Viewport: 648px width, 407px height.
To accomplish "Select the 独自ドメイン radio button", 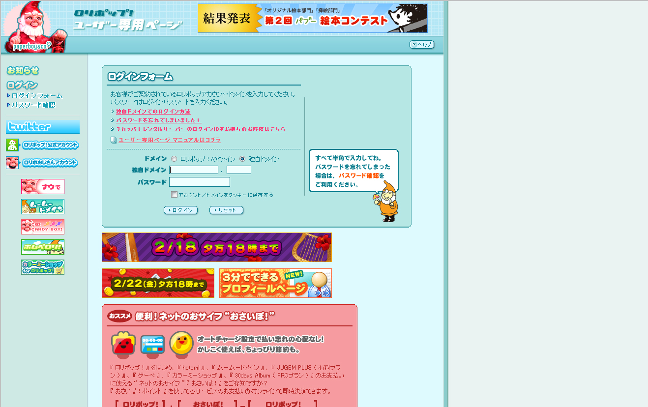I will 242,159.
